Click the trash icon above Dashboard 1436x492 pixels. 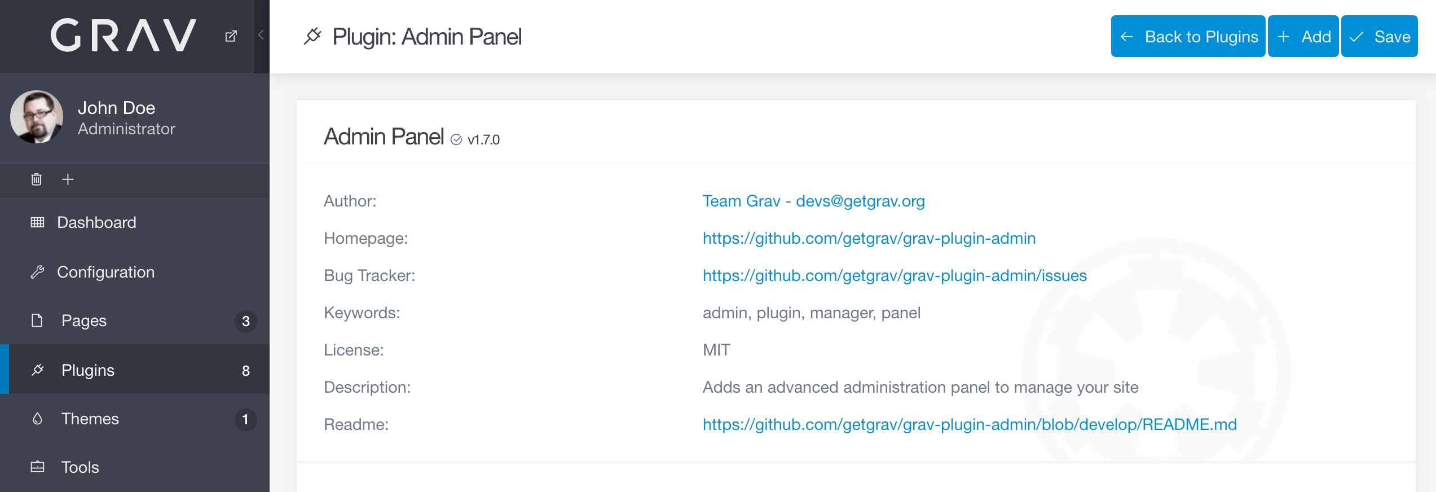36,179
